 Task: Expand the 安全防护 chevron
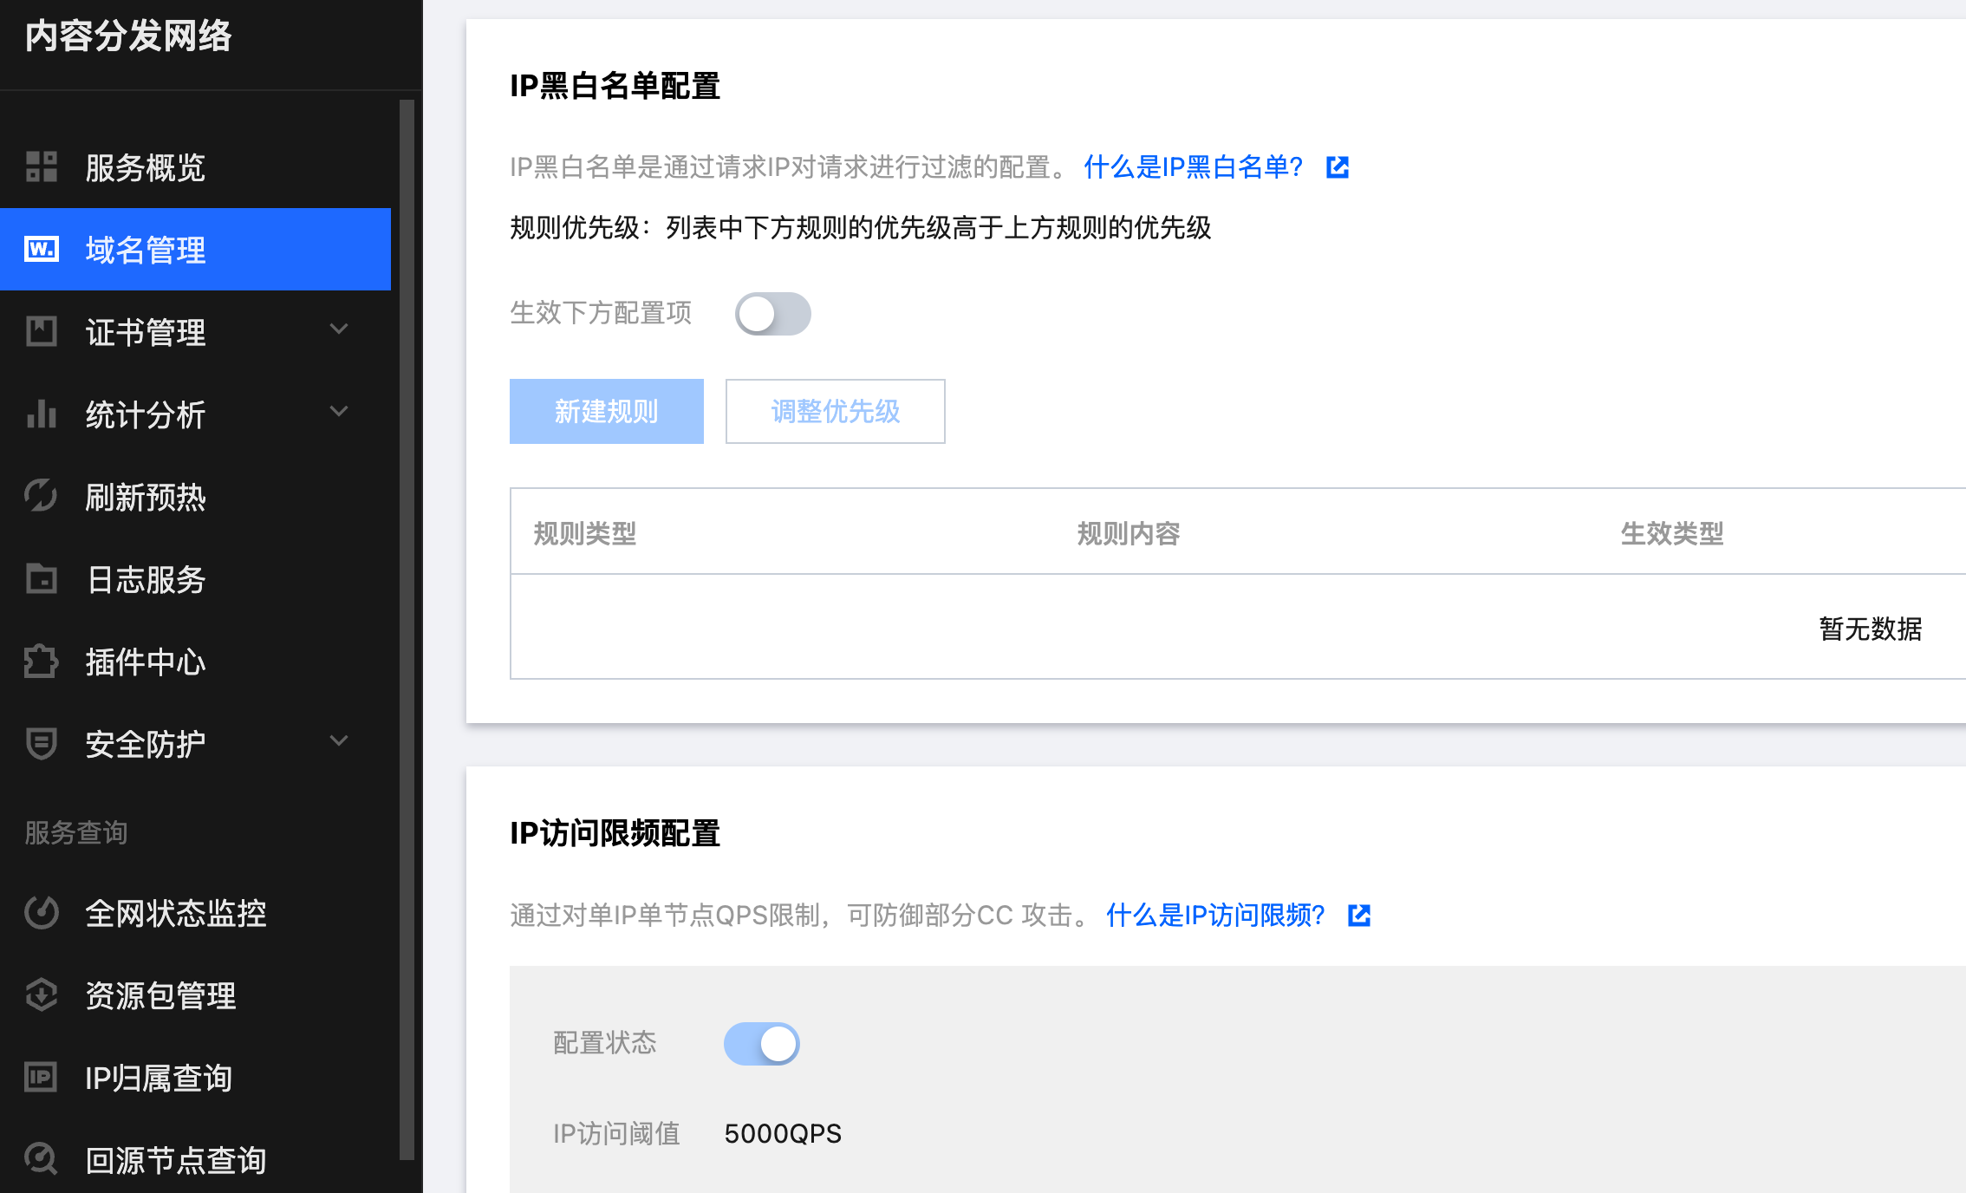coord(339,741)
